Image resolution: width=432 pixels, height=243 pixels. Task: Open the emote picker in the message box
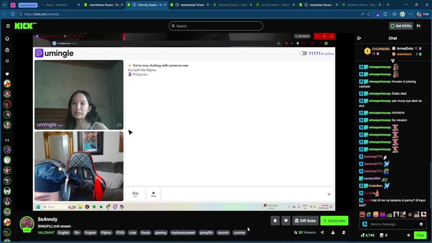[x=421, y=224]
